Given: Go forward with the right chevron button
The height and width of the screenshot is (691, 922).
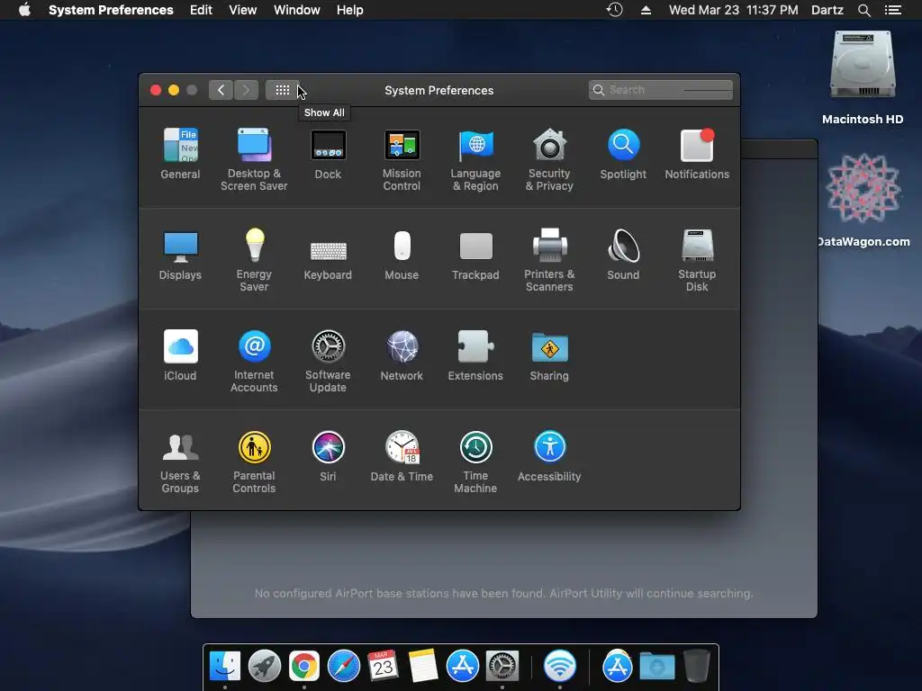Looking at the screenshot, I should click(x=247, y=90).
